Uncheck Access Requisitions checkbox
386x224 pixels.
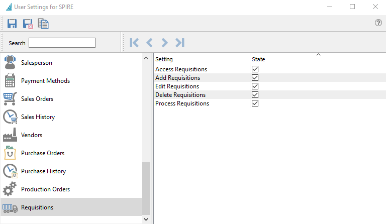(x=255, y=69)
